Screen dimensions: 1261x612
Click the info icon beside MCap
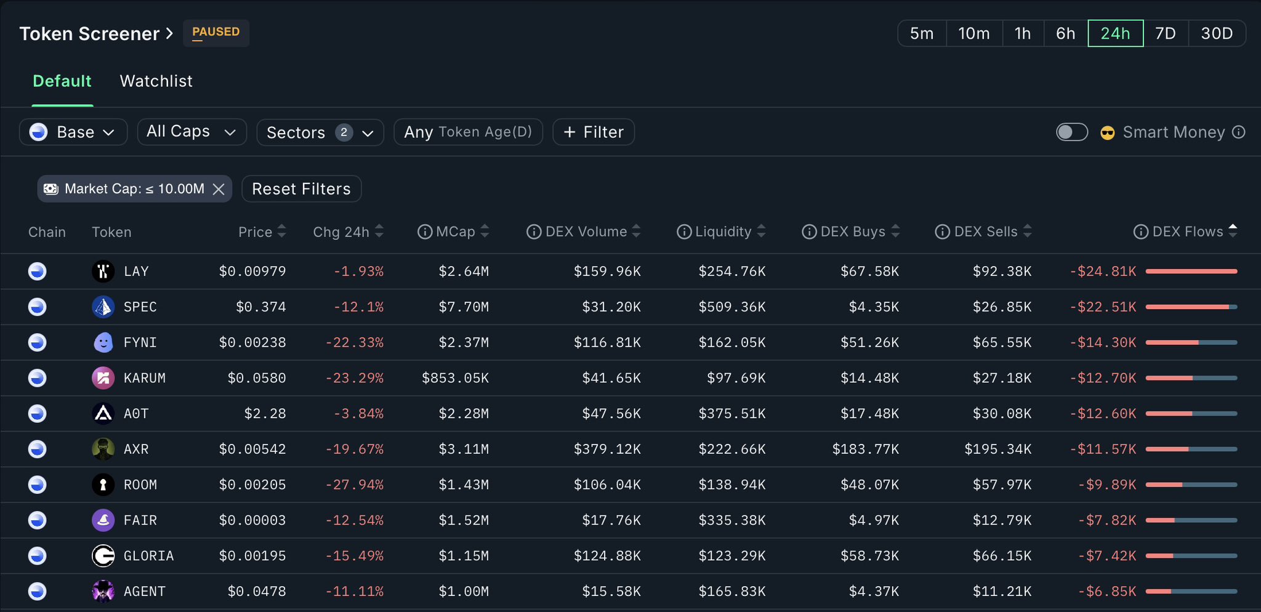click(424, 232)
